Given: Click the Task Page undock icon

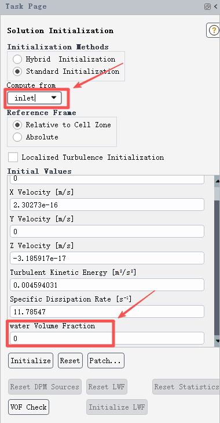Looking at the screenshot, I should (x=207, y=7).
